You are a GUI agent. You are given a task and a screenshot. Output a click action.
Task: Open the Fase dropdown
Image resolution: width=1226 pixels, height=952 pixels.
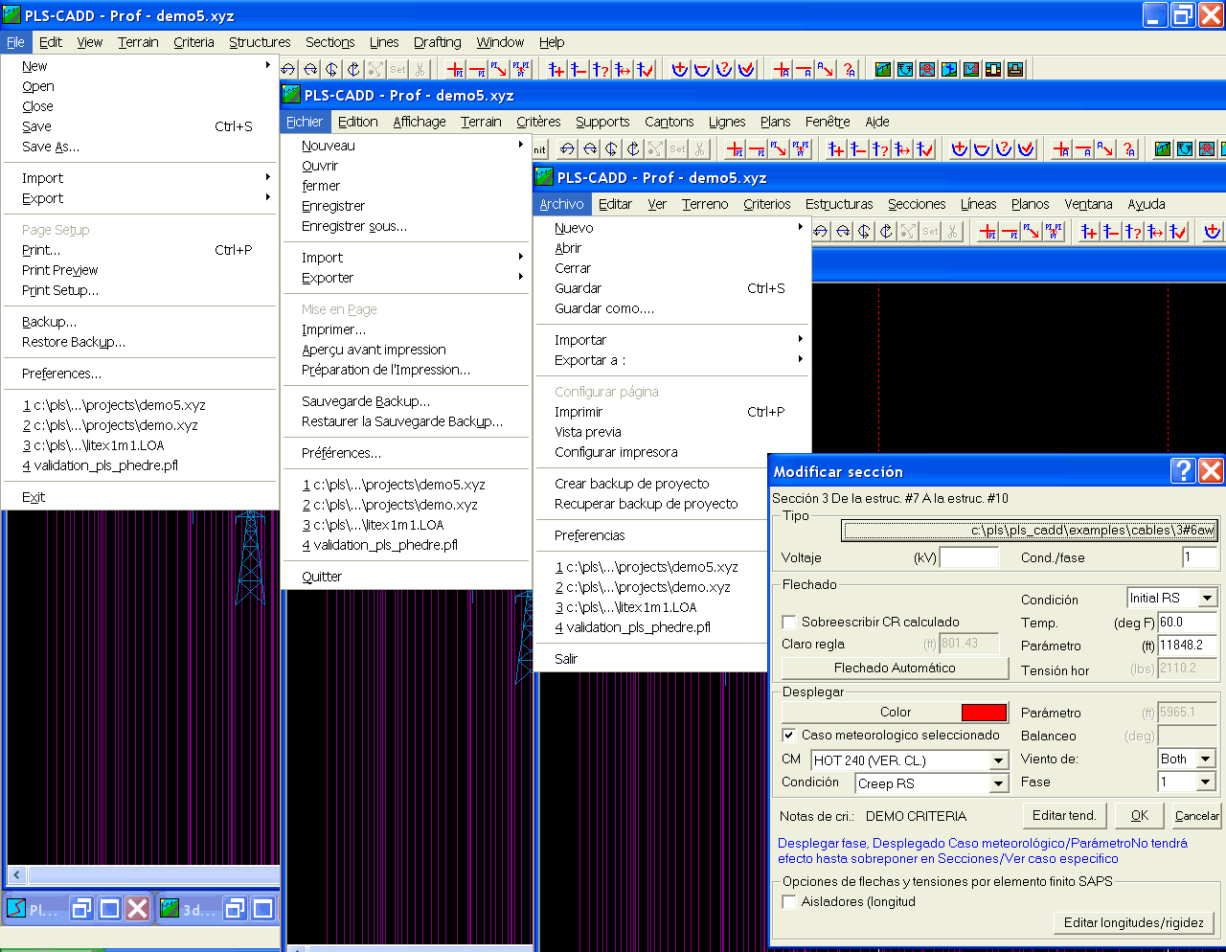[1206, 782]
